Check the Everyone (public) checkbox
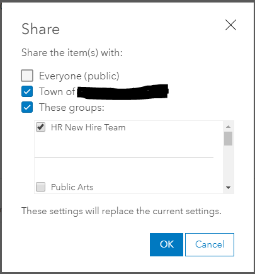The image size is (255, 274). tap(27, 76)
